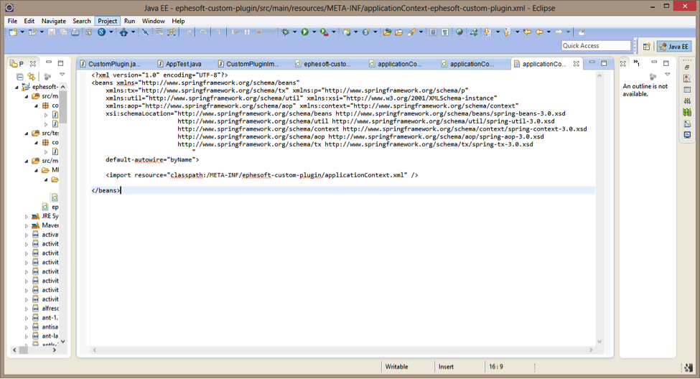Click the Quick Access search field
The image size is (700, 379).
(x=595, y=45)
